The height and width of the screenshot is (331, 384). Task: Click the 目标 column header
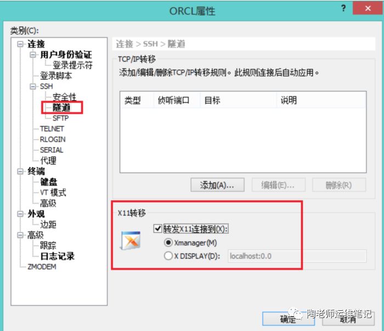pos(238,100)
